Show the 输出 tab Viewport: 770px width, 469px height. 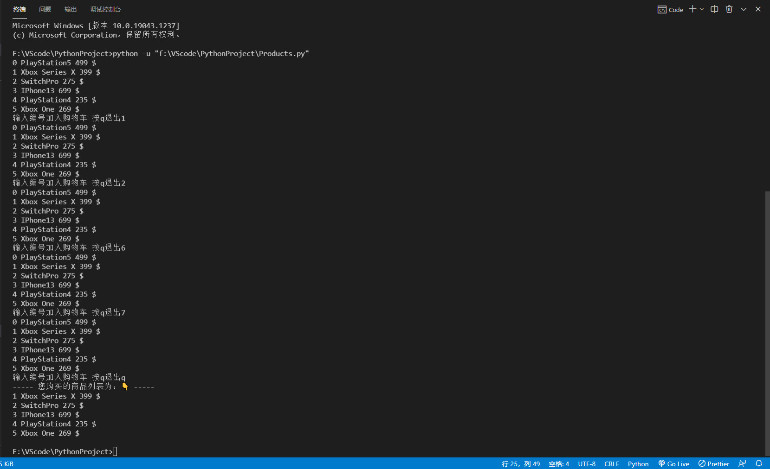pos(71,9)
